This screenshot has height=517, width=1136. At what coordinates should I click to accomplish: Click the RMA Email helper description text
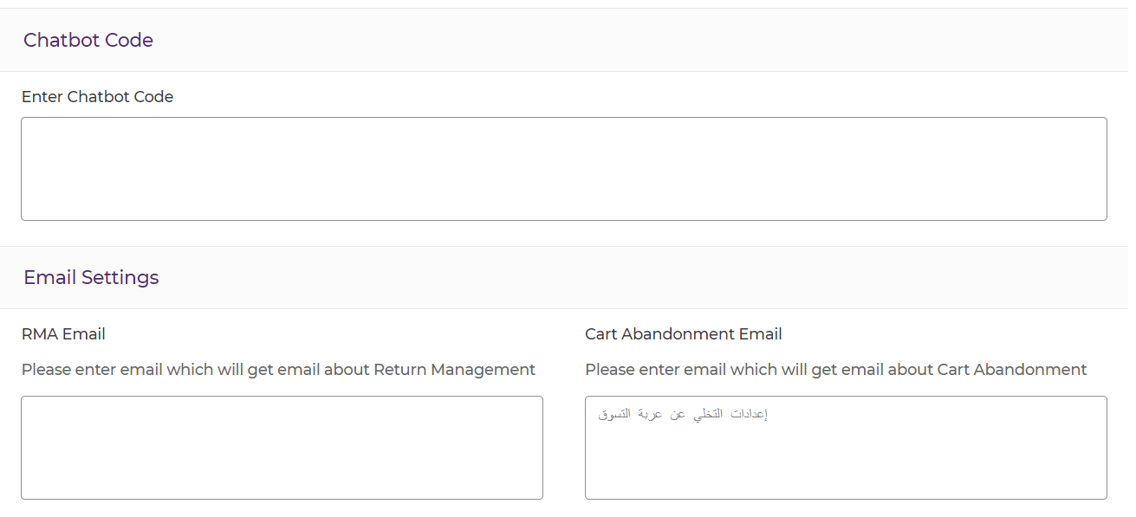278,370
